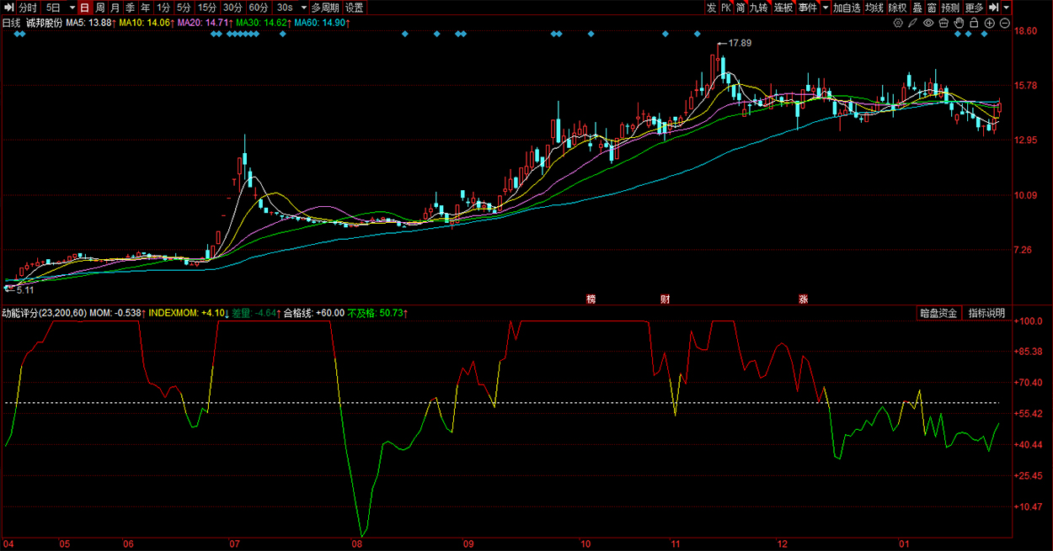The height and width of the screenshot is (551, 1053).
Task: Zoom out with the minus icon
Action: coord(1005,23)
